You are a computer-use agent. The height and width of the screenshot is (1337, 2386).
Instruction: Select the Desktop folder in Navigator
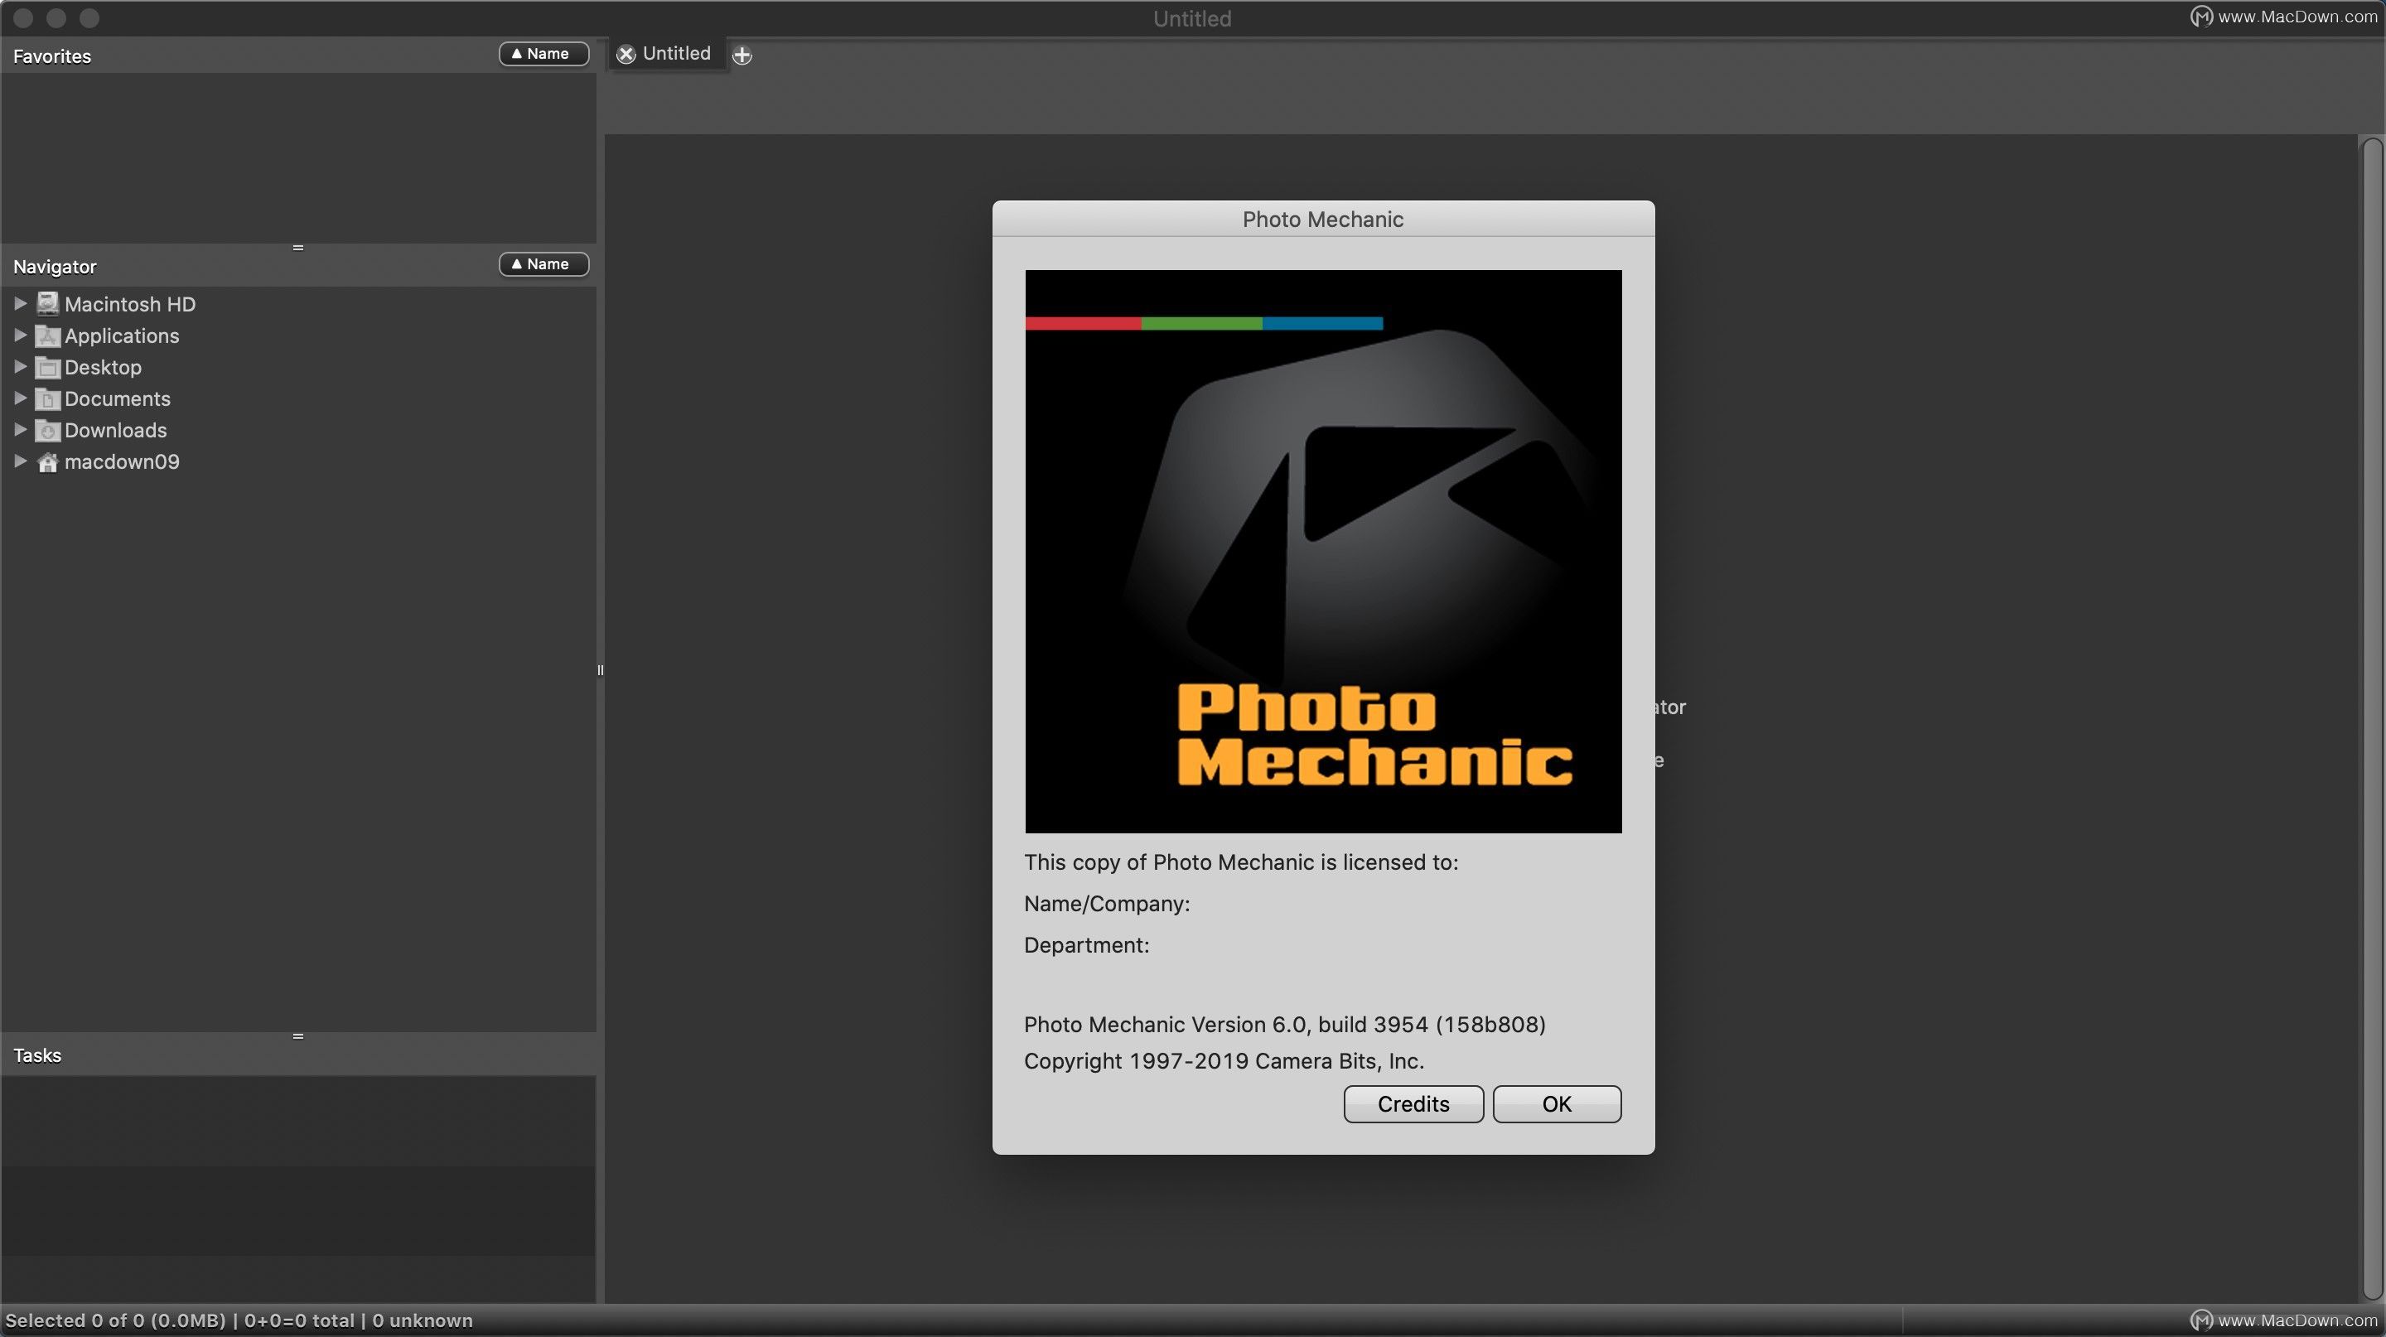(104, 367)
